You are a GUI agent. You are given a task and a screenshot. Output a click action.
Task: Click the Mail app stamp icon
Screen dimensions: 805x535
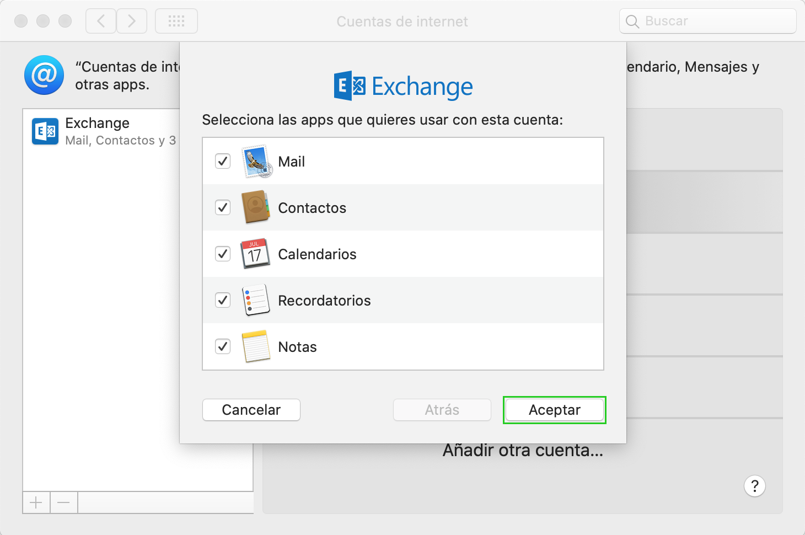pos(256,162)
